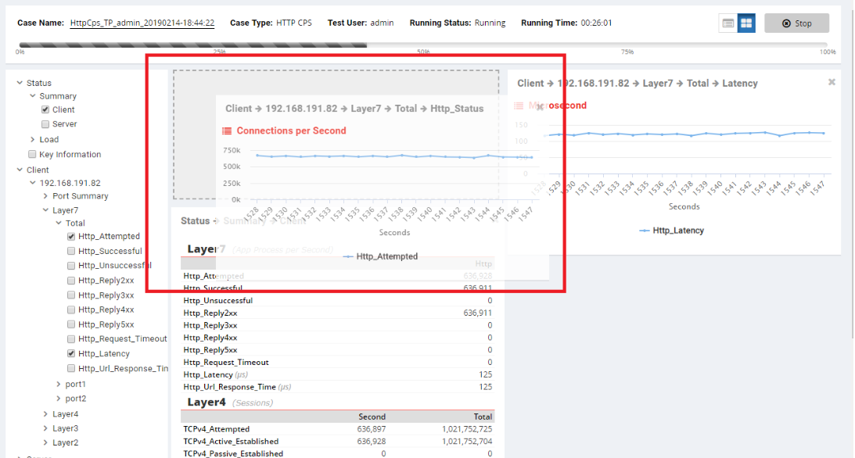Check the Http_Reply5xx checkbox

tap(71, 324)
